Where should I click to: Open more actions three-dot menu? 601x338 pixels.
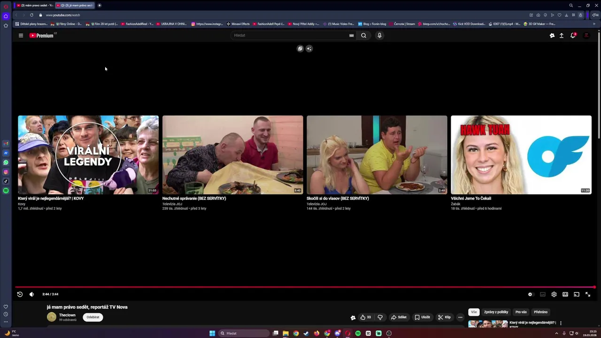point(460,317)
